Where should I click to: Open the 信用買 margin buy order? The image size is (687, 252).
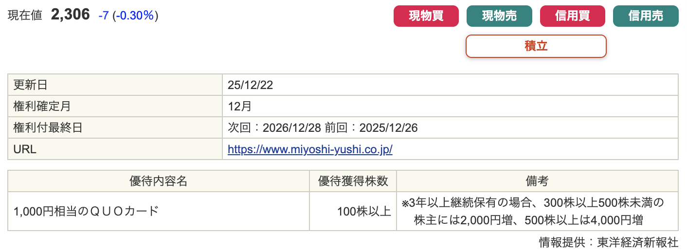572,16
